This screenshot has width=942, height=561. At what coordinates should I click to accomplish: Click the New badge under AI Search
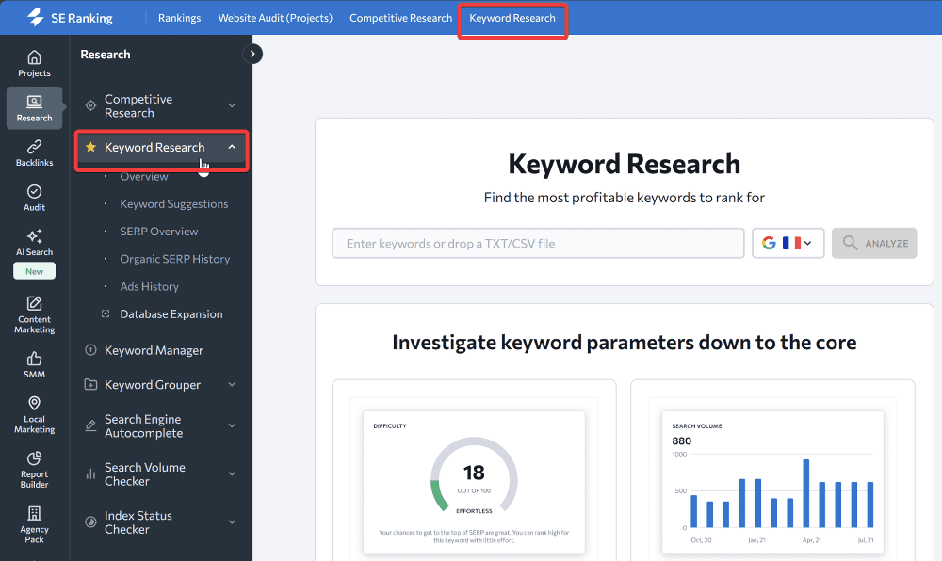pos(34,271)
